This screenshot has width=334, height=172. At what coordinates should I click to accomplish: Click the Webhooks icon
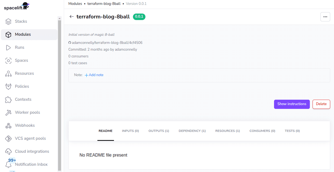pos(8,125)
